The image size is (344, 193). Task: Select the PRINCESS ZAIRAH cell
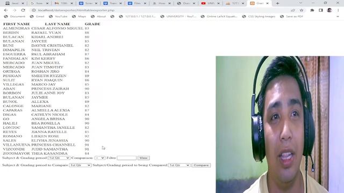click(50, 89)
